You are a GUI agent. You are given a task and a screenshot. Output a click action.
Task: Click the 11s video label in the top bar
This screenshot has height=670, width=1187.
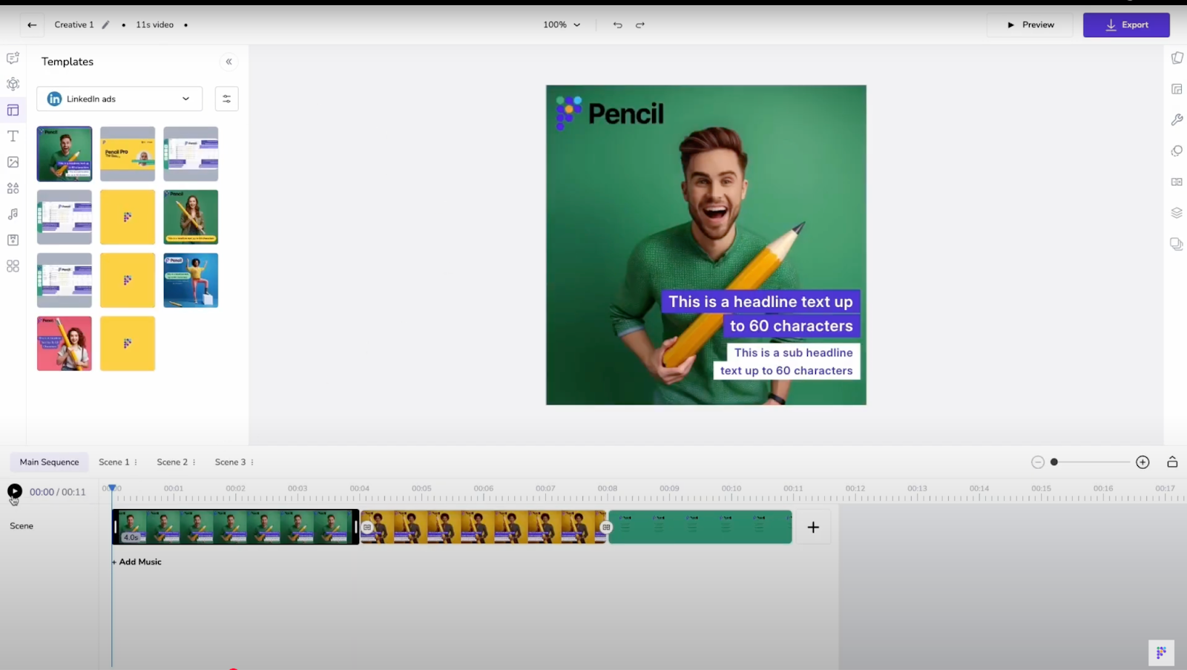click(x=154, y=24)
